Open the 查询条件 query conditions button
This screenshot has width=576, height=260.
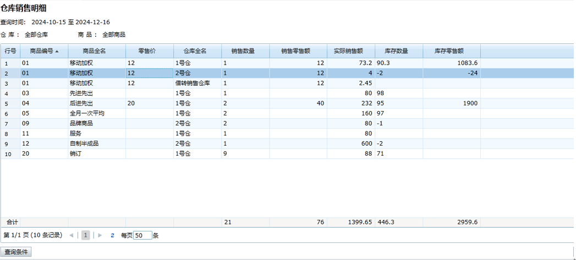click(x=16, y=252)
